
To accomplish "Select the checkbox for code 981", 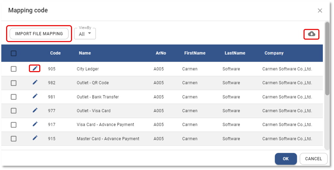I will (x=13, y=97).
